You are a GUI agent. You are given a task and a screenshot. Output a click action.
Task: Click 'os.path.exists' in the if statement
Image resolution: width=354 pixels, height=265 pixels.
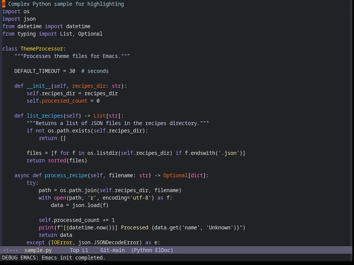pos(69,131)
